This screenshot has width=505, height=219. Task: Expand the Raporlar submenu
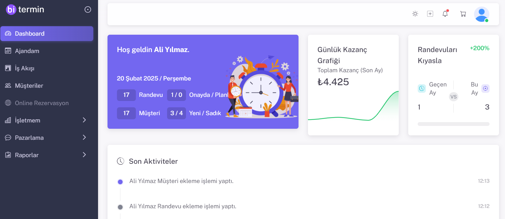pyautogui.click(x=47, y=155)
